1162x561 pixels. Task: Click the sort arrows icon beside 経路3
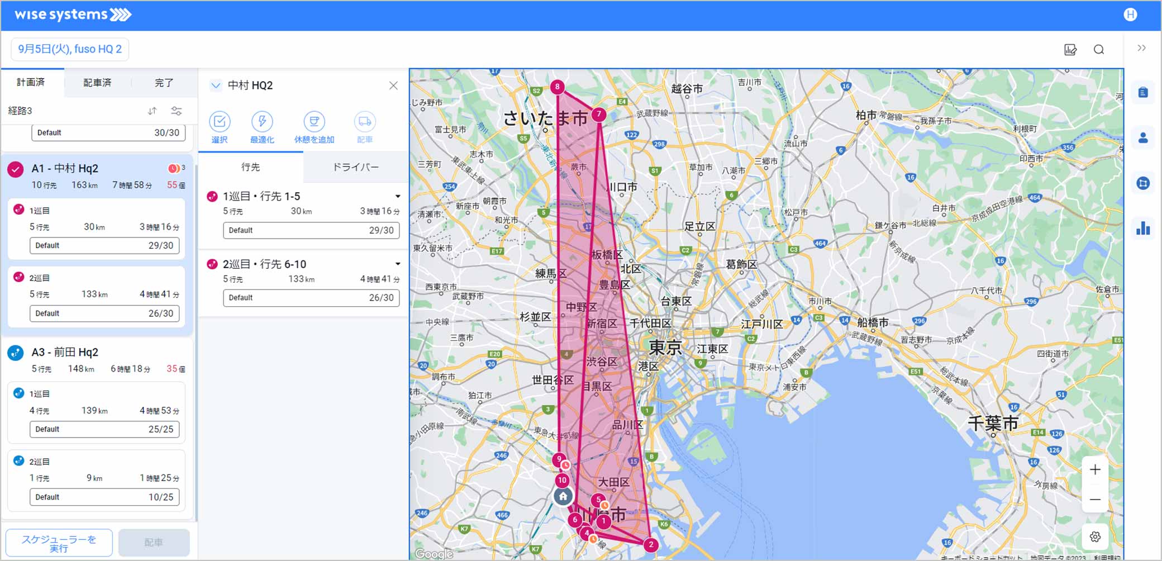(153, 111)
